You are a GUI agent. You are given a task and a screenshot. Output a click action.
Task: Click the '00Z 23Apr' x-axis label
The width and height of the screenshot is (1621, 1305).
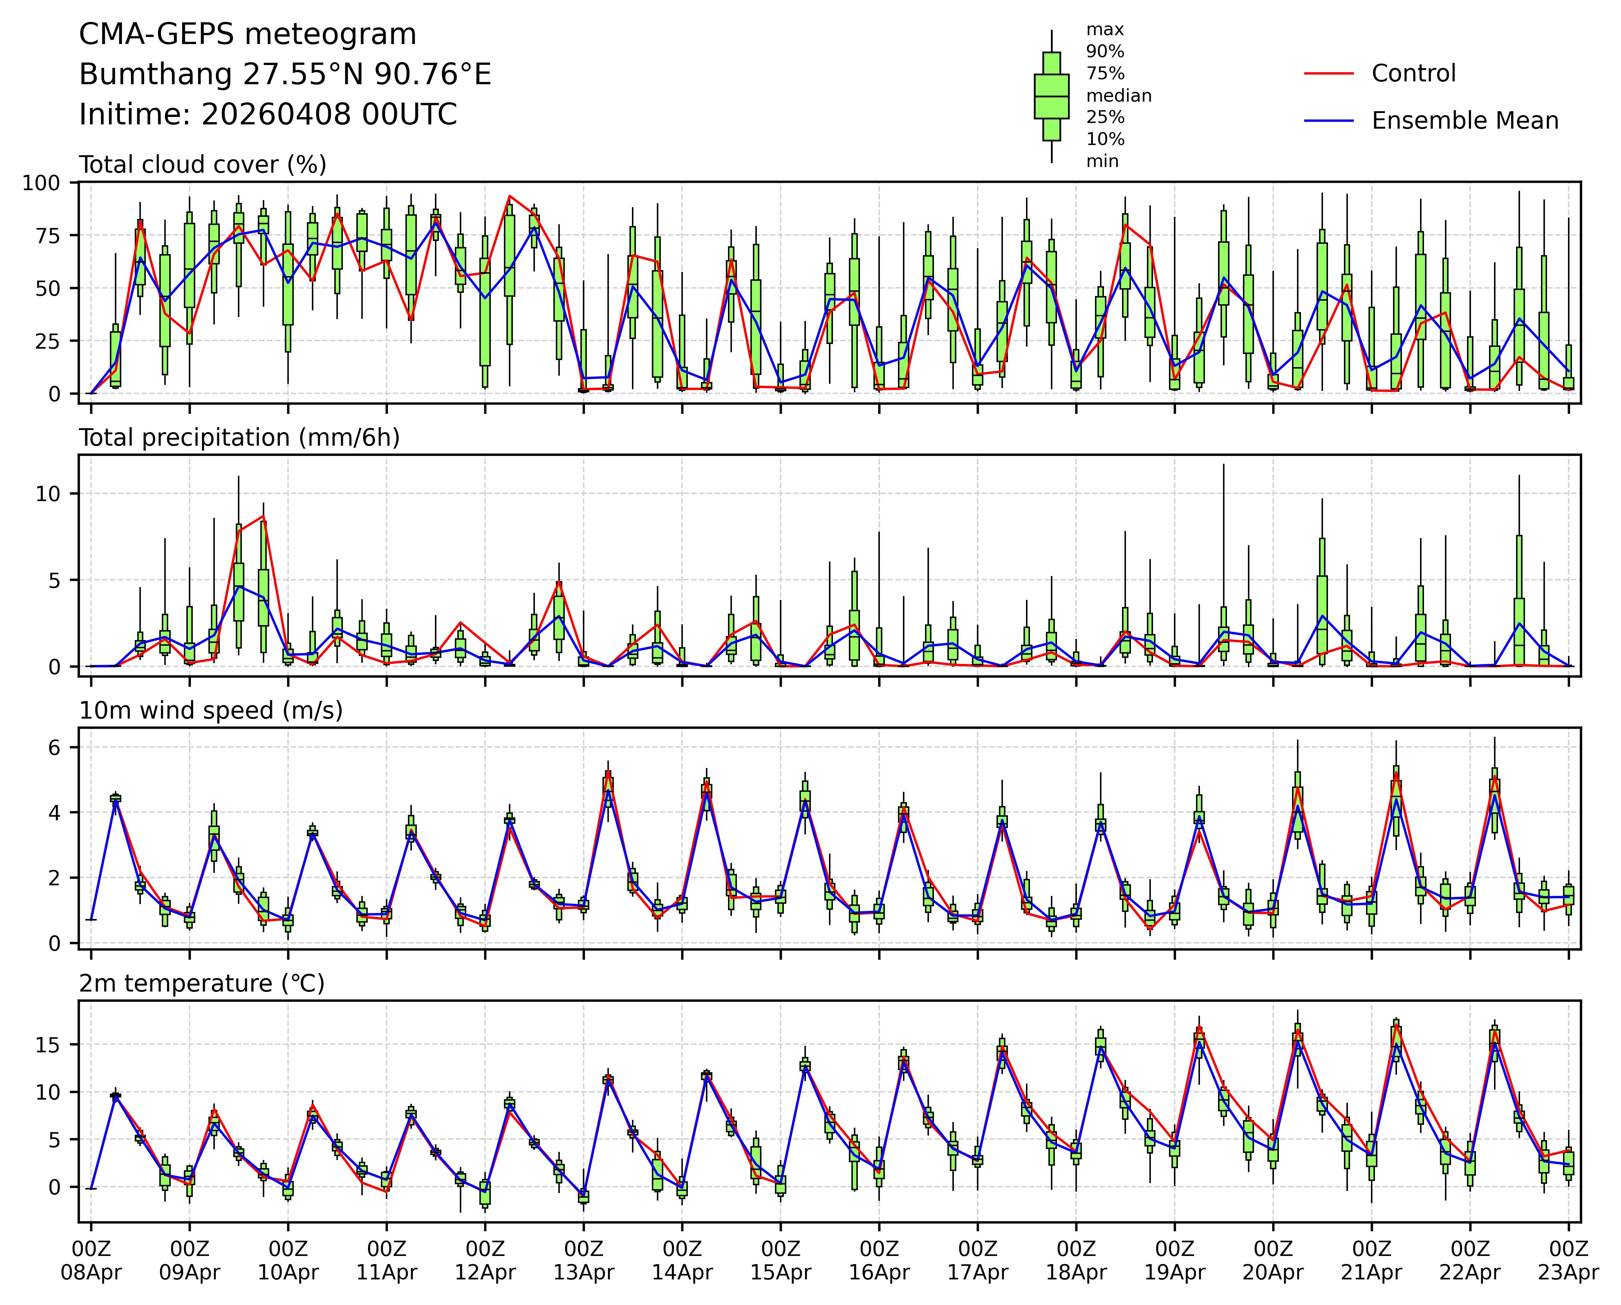tap(1568, 1261)
